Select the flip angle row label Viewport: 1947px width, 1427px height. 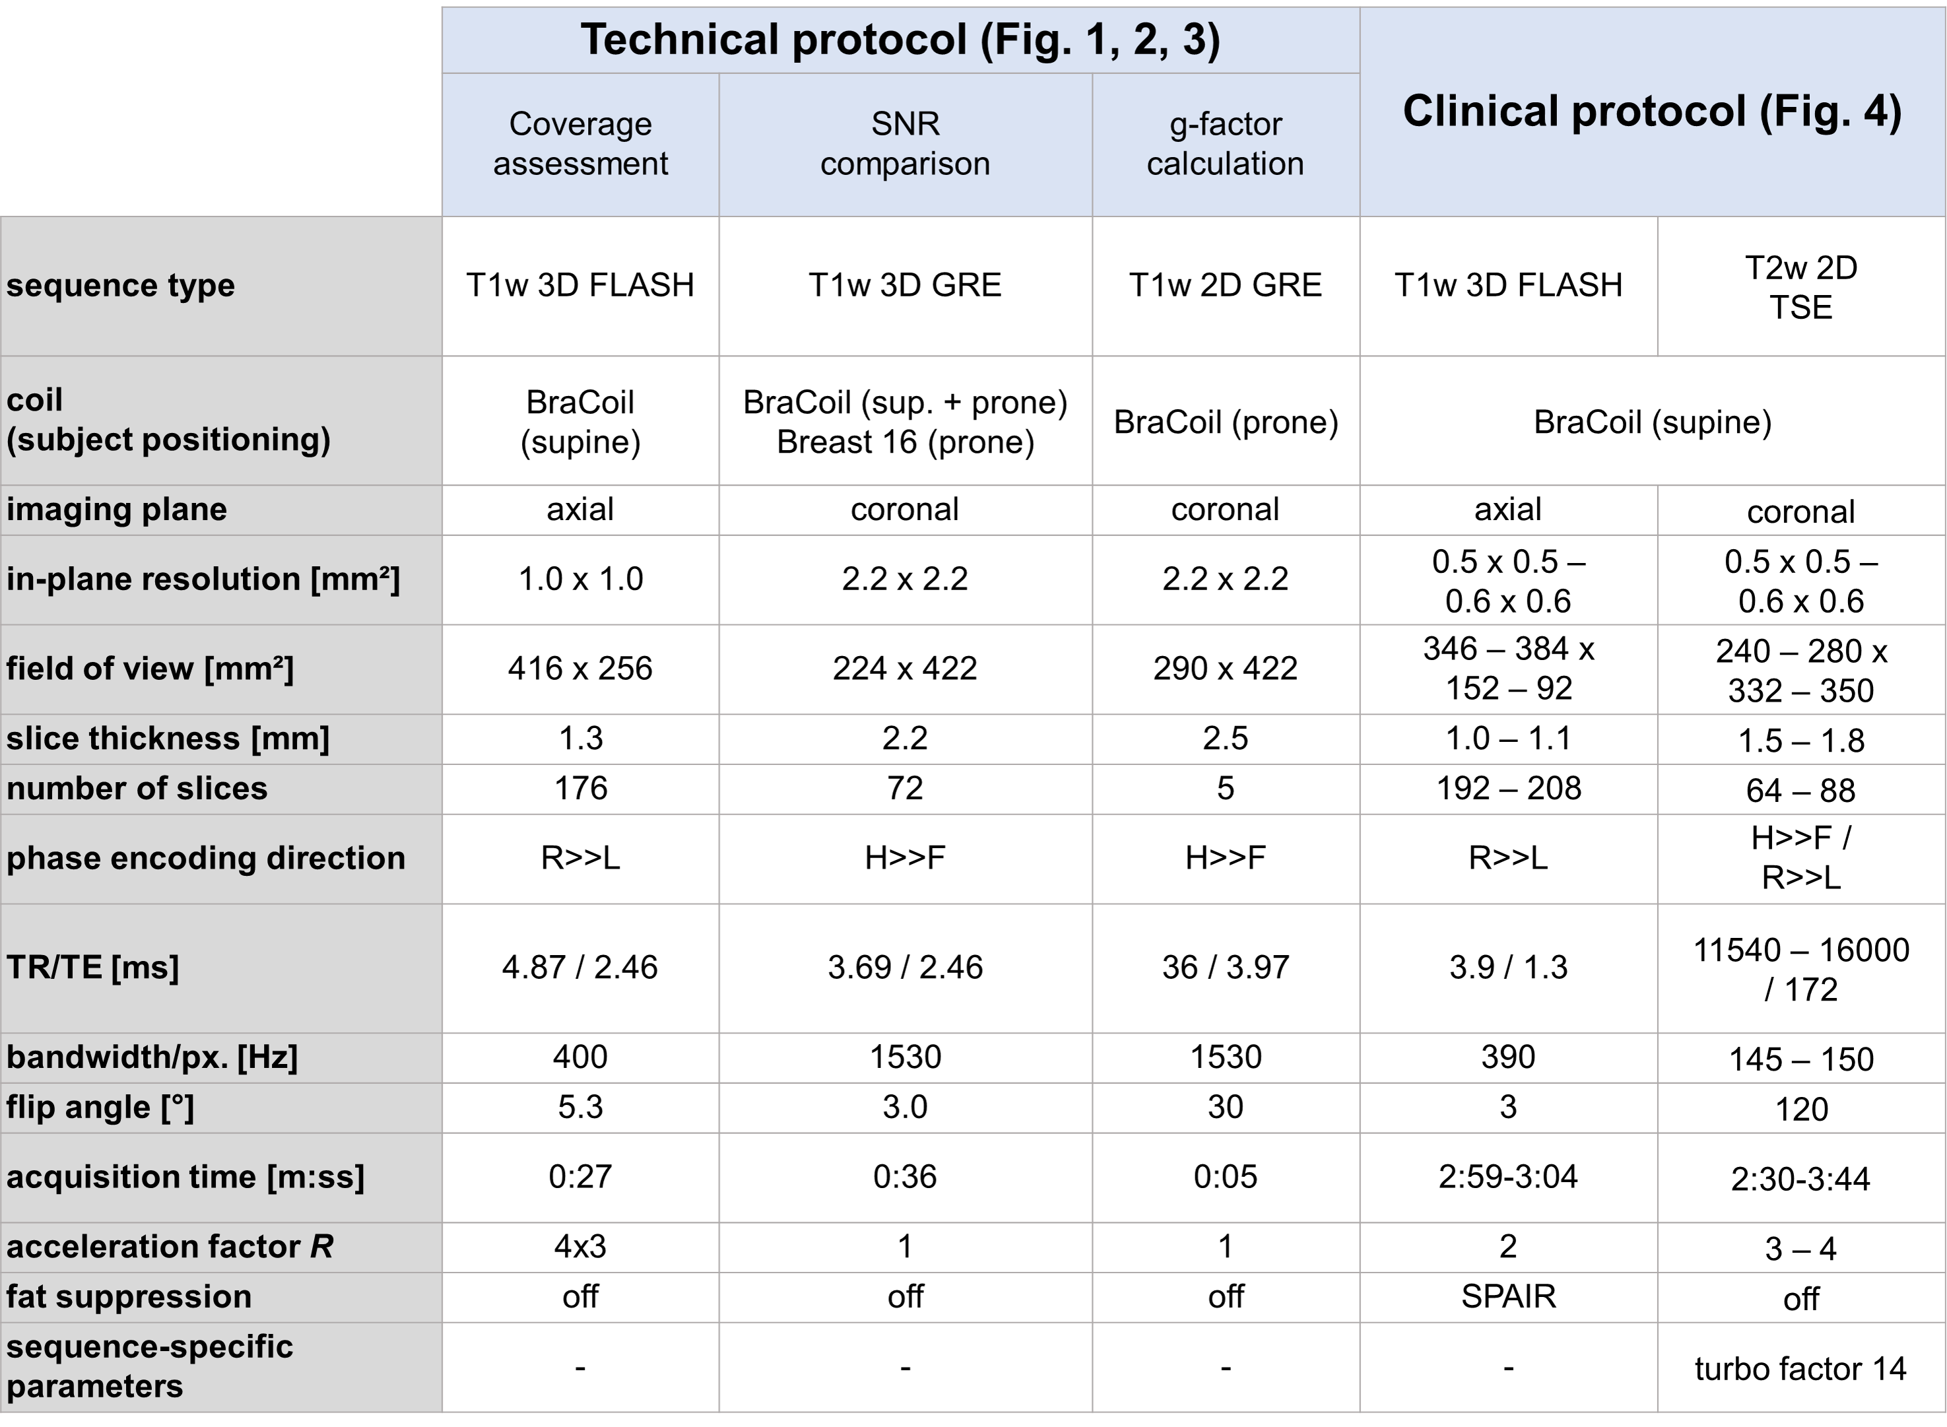(100, 1108)
